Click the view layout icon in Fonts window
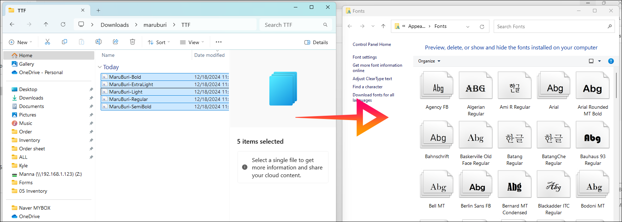This screenshot has height=222, width=622. click(591, 61)
